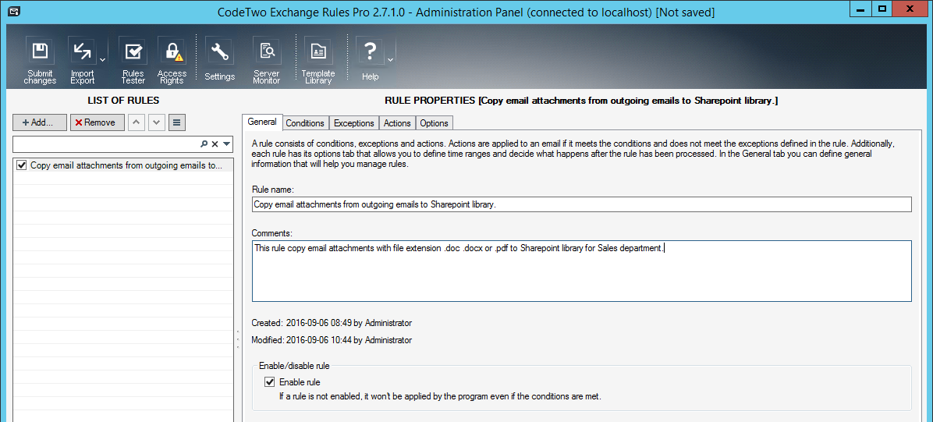Click the LIST OF RULES heading
This screenshot has width=933, height=422.
(x=123, y=101)
